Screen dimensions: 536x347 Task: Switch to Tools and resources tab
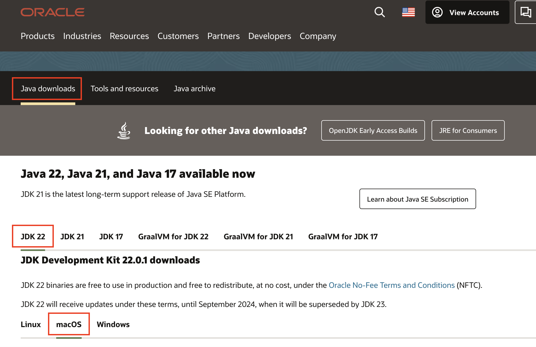[124, 89]
